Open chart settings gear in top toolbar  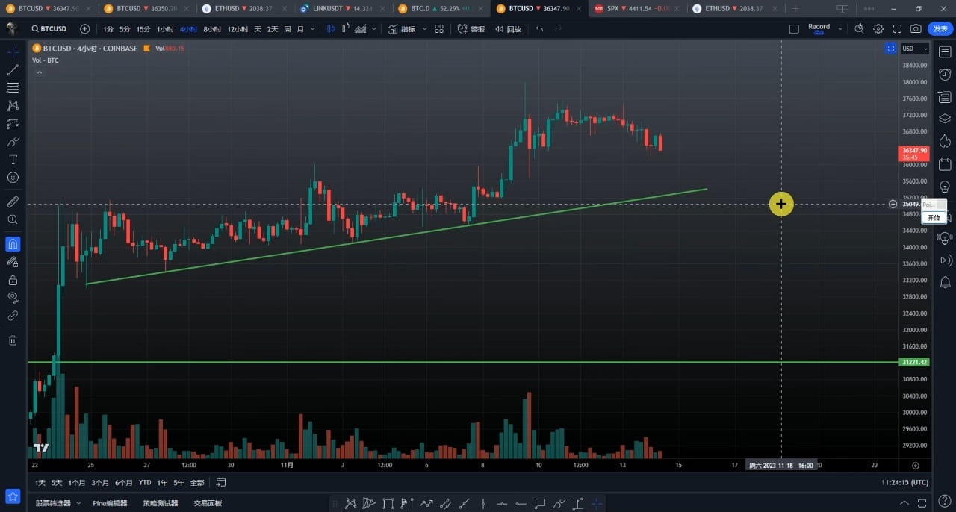pyautogui.click(x=878, y=28)
